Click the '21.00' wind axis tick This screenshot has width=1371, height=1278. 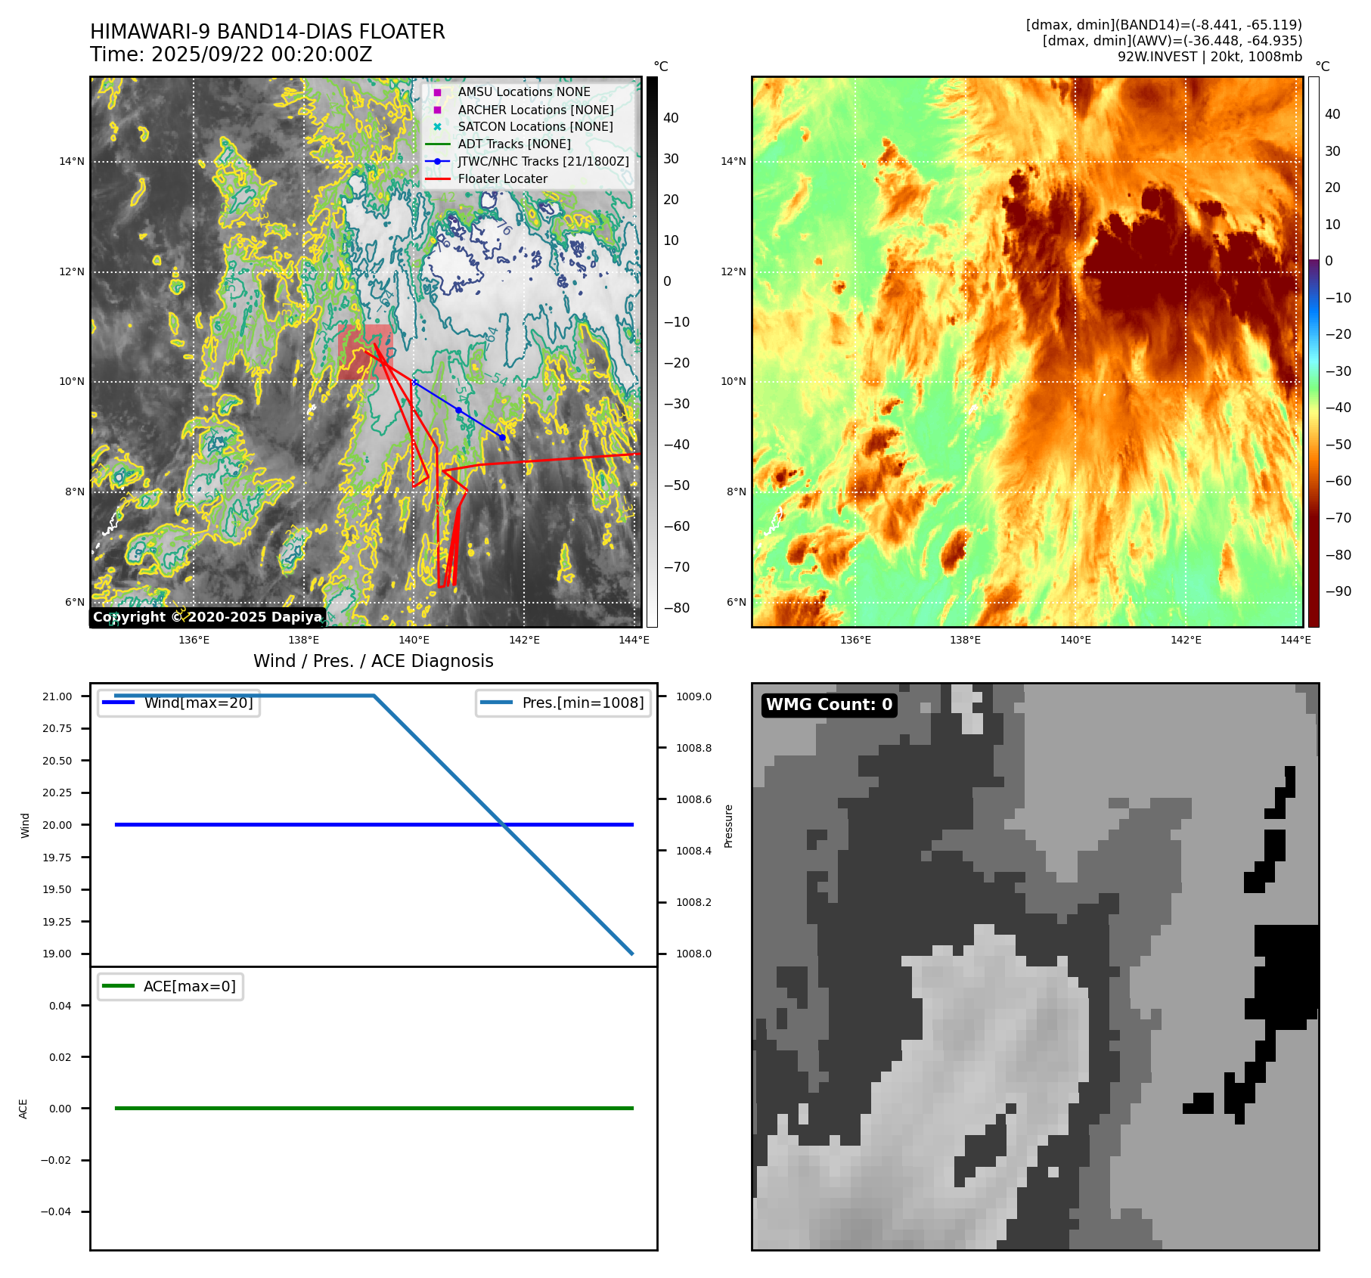pyautogui.click(x=57, y=696)
